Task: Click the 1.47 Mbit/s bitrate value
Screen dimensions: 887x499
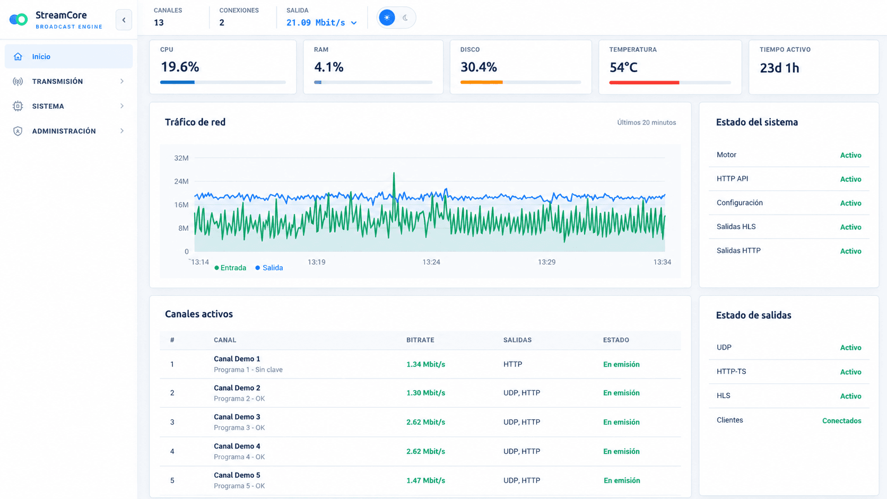Action: coord(425,480)
